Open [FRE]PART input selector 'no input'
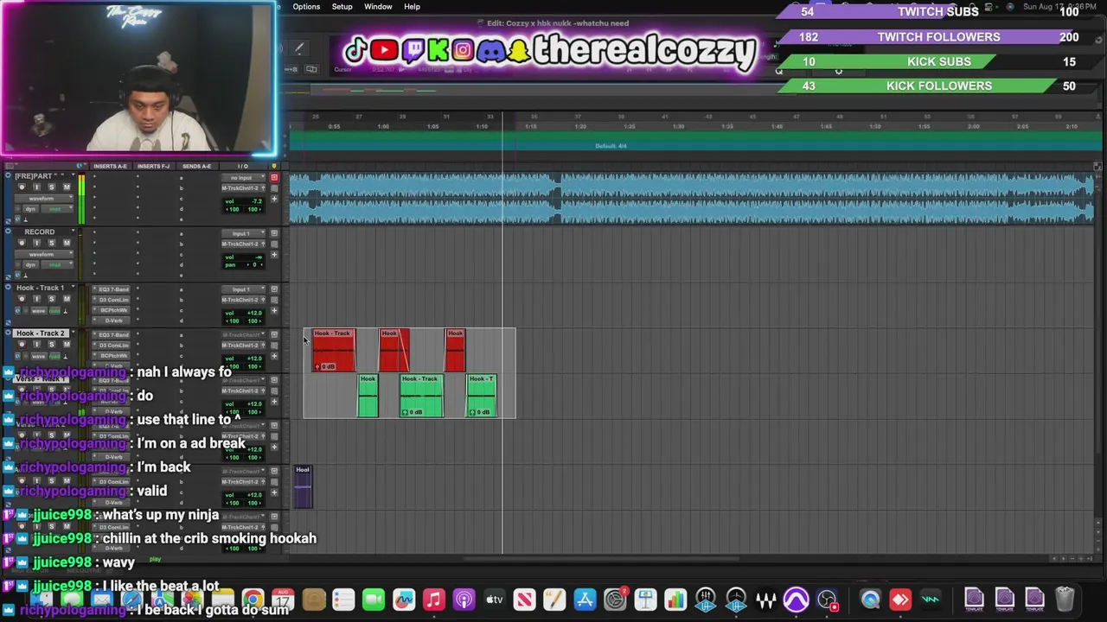The width and height of the screenshot is (1107, 622). pyautogui.click(x=243, y=177)
